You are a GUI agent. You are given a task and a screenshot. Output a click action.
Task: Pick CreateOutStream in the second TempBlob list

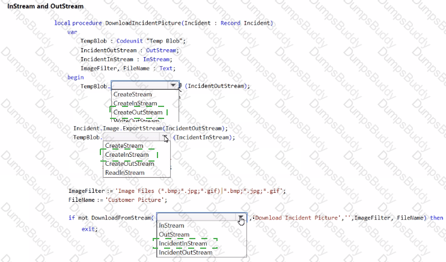pos(129,163)
